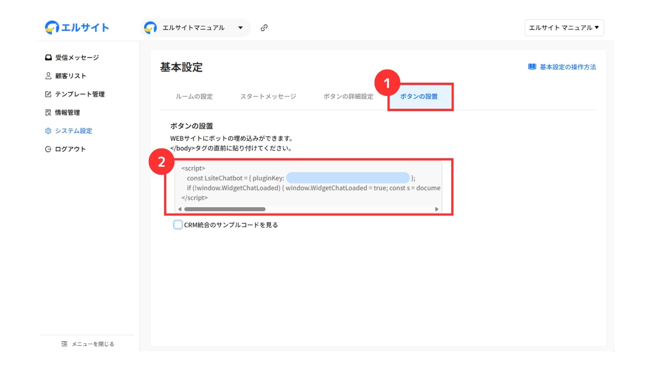Click the script code right scroll arrow

[437, 209]
